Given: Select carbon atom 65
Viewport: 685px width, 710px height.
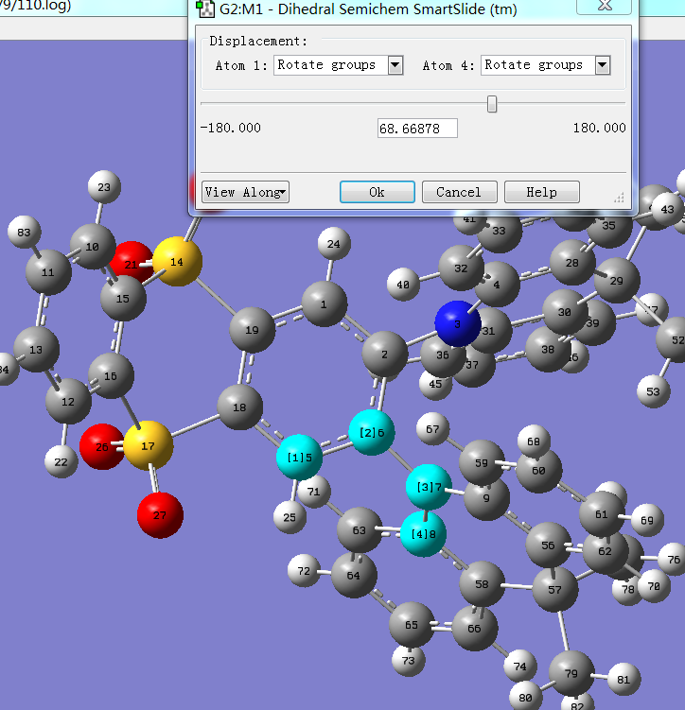Looking at the screenshot, I should (x=412, y=625).
